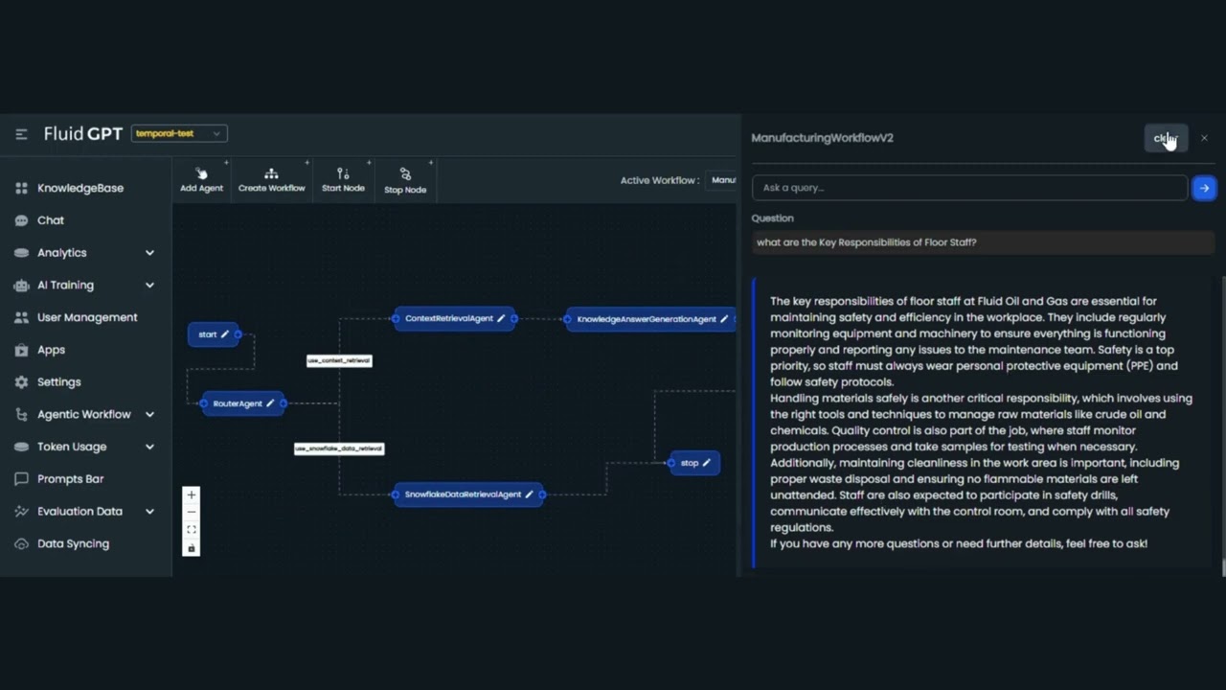
Task: Toggle canvas interactivity lock
Action: [192, 548]
